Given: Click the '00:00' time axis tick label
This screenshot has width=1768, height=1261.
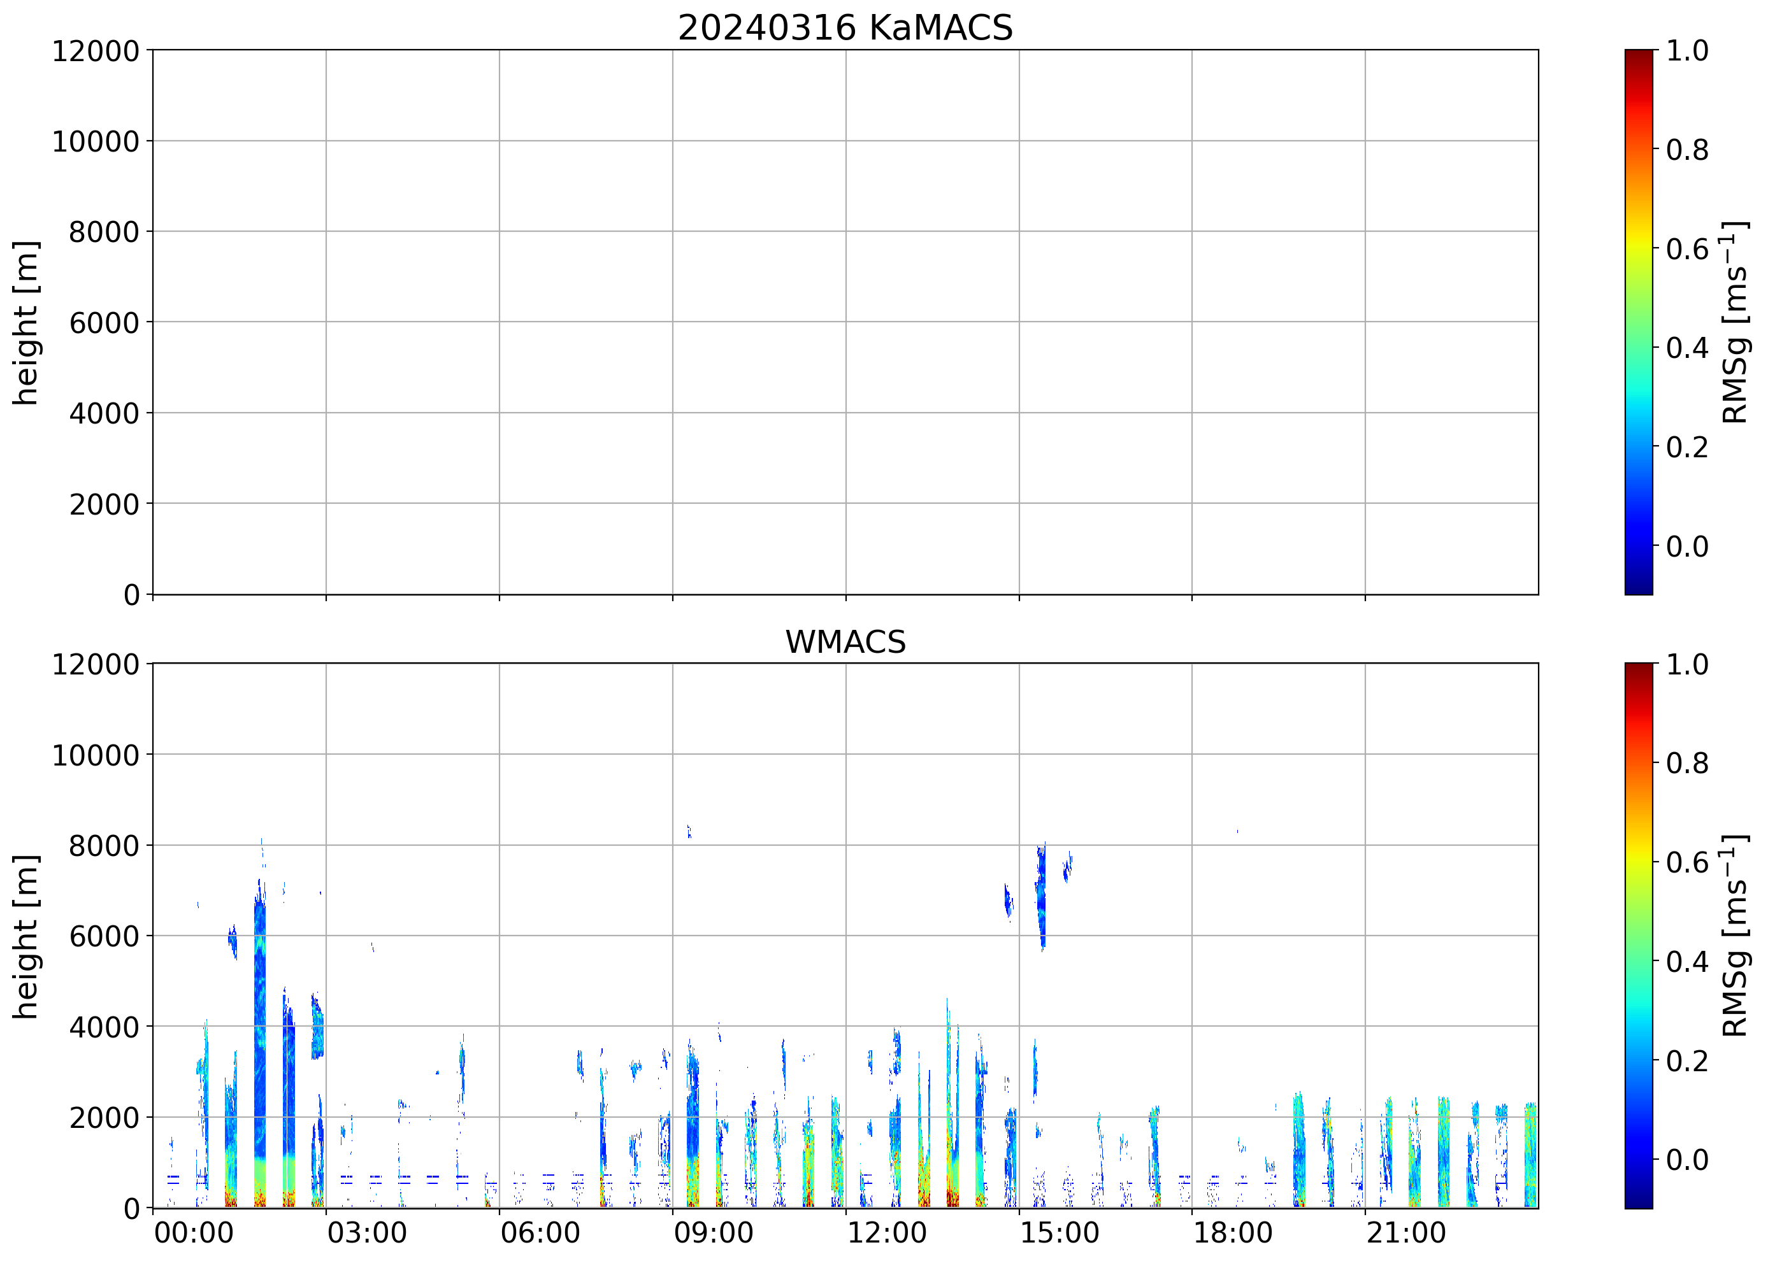Looking at the screenshot, I should point(194,1232).
